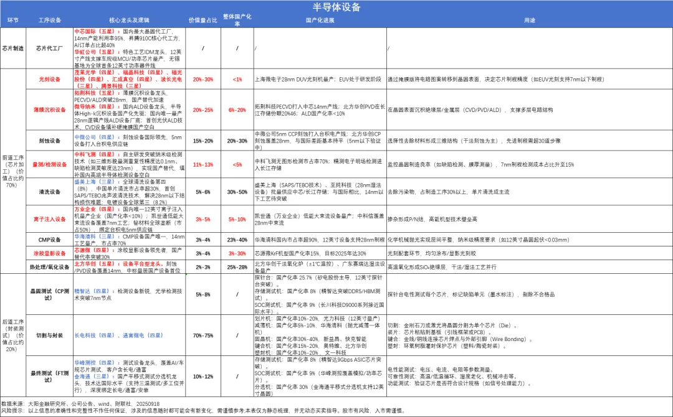Select the 芯片代工厂 cell
The height and width of the screenshot is (417, 673).
point(49,48)
